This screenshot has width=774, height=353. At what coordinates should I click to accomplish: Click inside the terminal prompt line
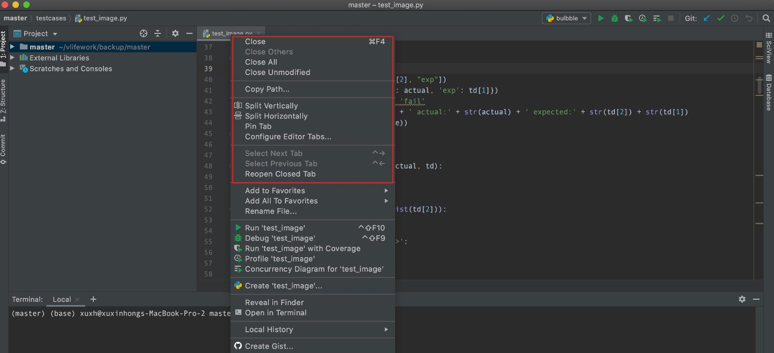(x=120, y=314)
